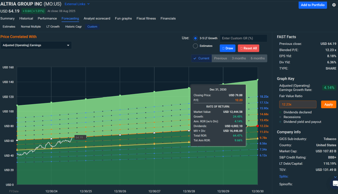
Task: Switch to the Historic Cagr sub-tab
Action: pyautogui.click(x=73, y=27)
